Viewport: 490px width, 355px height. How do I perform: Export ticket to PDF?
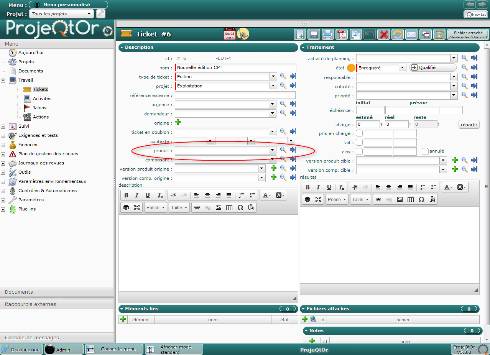click(342, 35)
